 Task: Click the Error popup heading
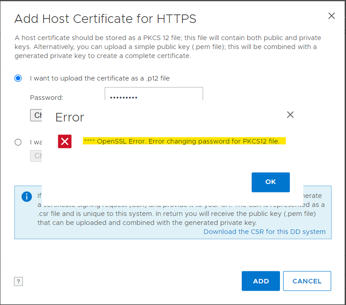coord(70,117)
